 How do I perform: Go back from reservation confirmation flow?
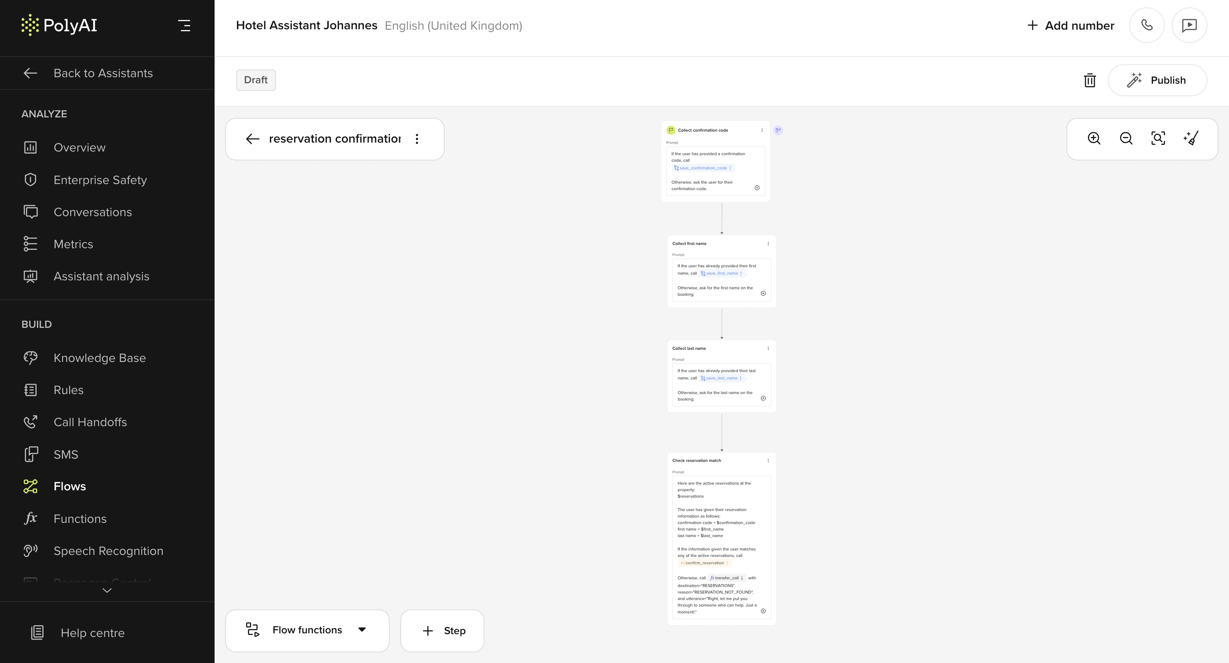pyautogui.click(x=252, y=139)
